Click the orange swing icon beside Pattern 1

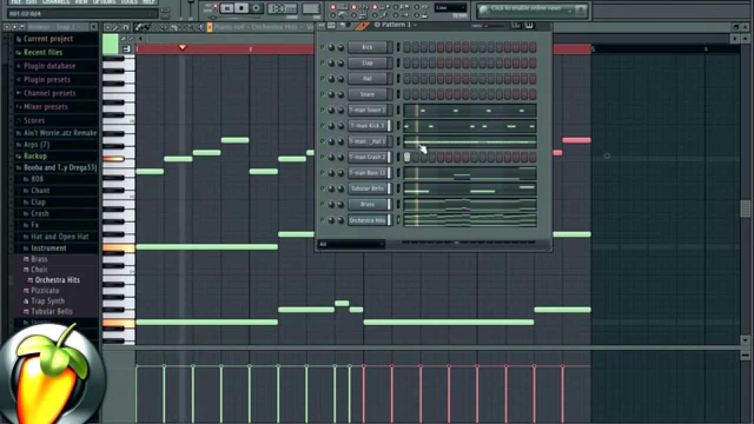[362, 25]
